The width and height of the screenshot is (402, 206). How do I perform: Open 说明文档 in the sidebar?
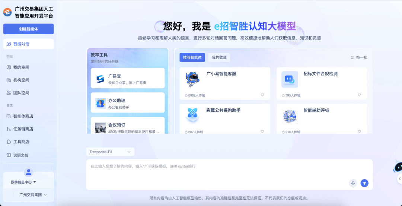coord(20,155)
